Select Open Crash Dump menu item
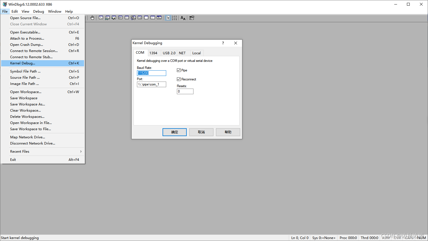 (43, 45)
